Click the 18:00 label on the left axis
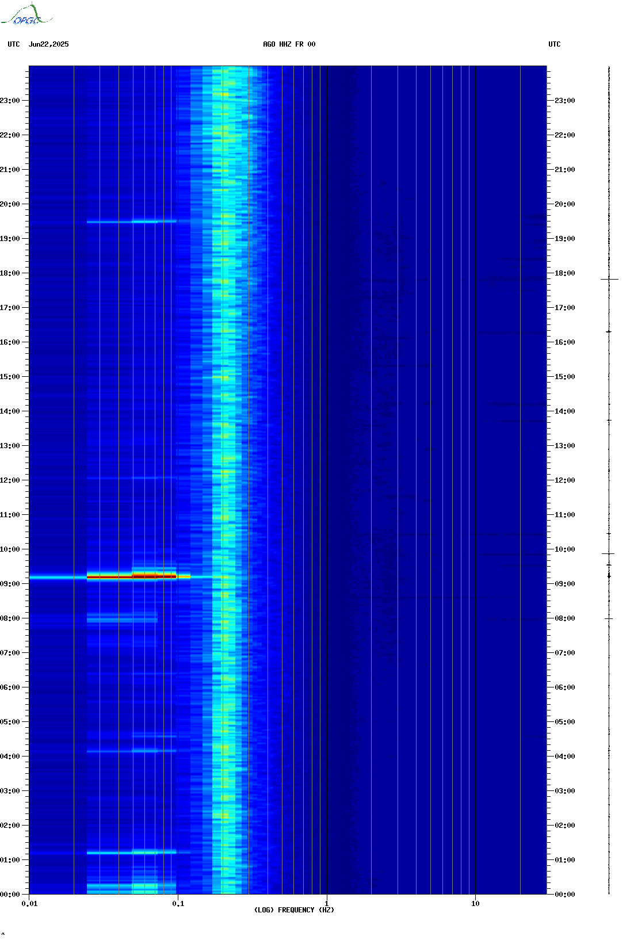 tap(10, 273)
